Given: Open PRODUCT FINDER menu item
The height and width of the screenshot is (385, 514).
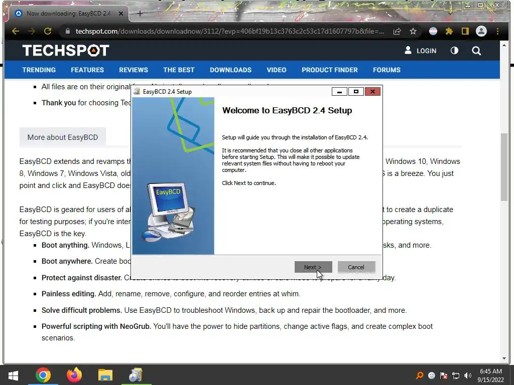Looking at the screenshot, I should tap(329, 70).
